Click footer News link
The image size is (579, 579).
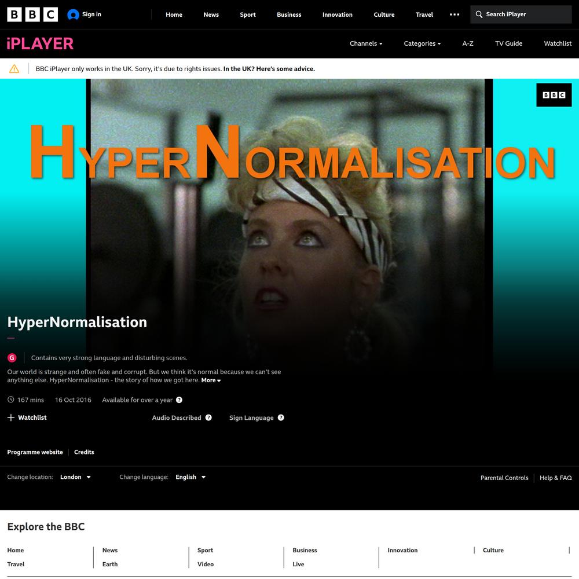click(x=110, y=550)
